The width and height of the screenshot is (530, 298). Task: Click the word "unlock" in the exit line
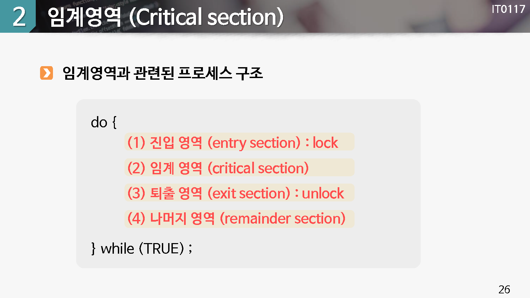pos(323,193)
